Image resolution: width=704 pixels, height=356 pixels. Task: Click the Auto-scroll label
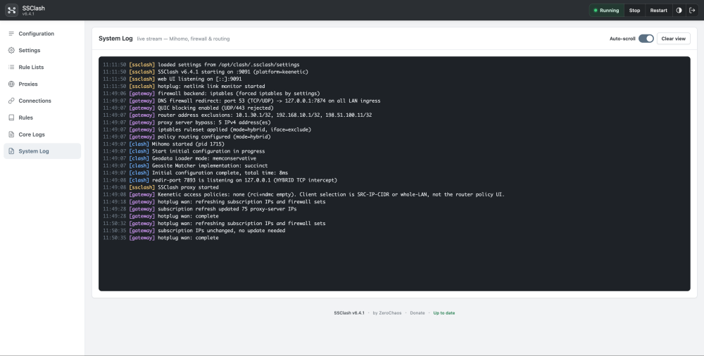click(x=622, y=39)
